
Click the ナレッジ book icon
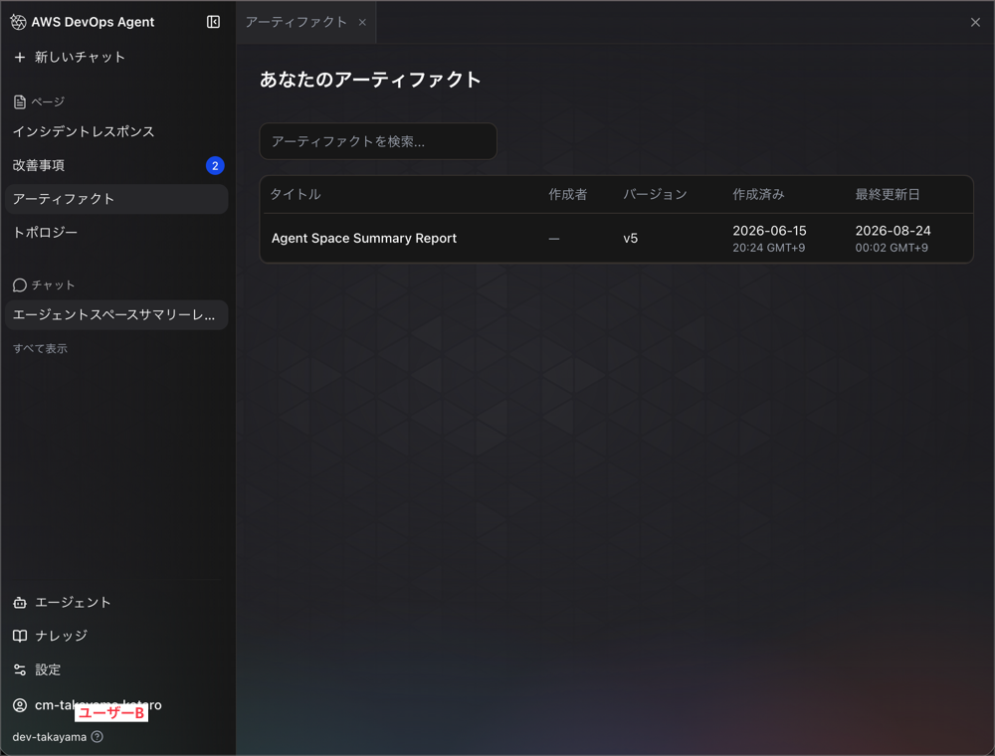click(x=20, y=636)
